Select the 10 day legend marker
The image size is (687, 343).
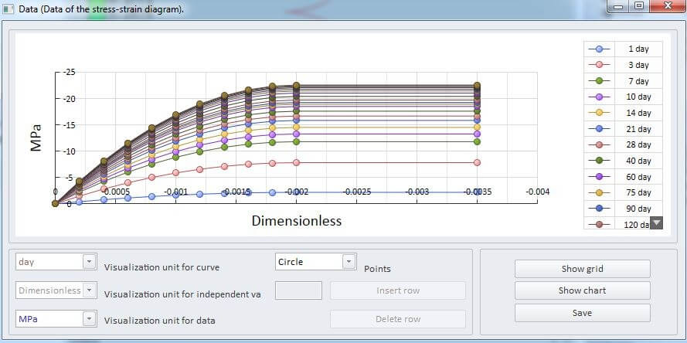600,97
